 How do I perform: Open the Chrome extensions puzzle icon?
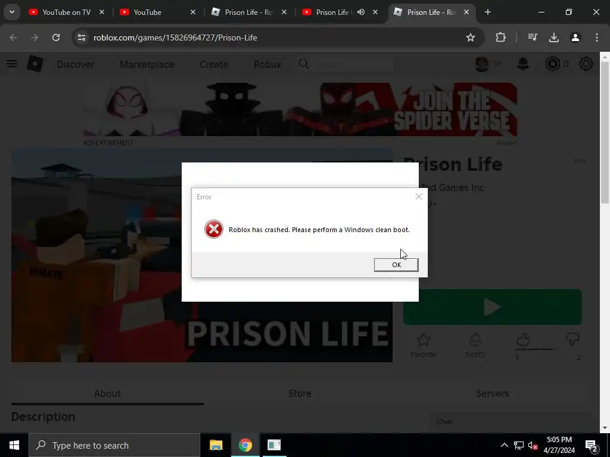[500, 37]
